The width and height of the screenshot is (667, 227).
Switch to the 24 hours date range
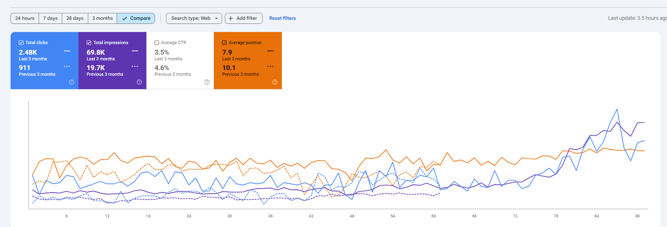(25, 18)
